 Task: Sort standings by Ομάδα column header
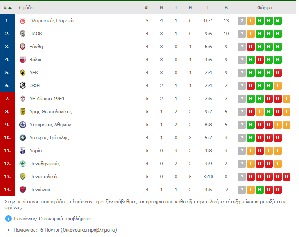(x=26, y=8)
